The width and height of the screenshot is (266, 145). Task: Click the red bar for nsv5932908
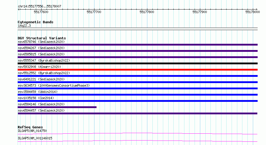pos(137,70)
